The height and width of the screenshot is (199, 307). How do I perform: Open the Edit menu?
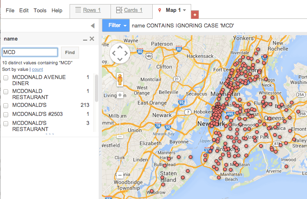(24, 10)
